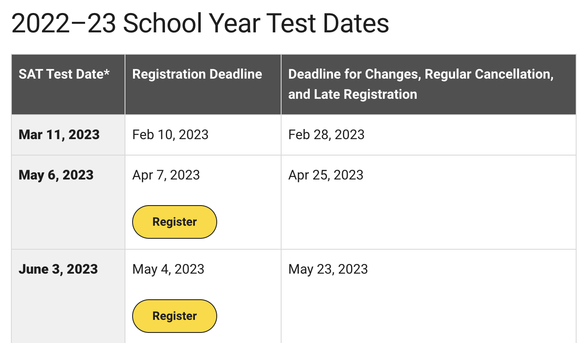Click the 'Feb 10, 2023' registration deadline
This screenshot has width=585, height=343.
170,135
